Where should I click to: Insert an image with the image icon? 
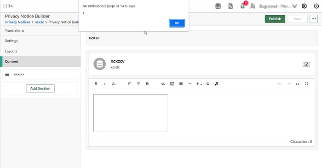point(172,84)
